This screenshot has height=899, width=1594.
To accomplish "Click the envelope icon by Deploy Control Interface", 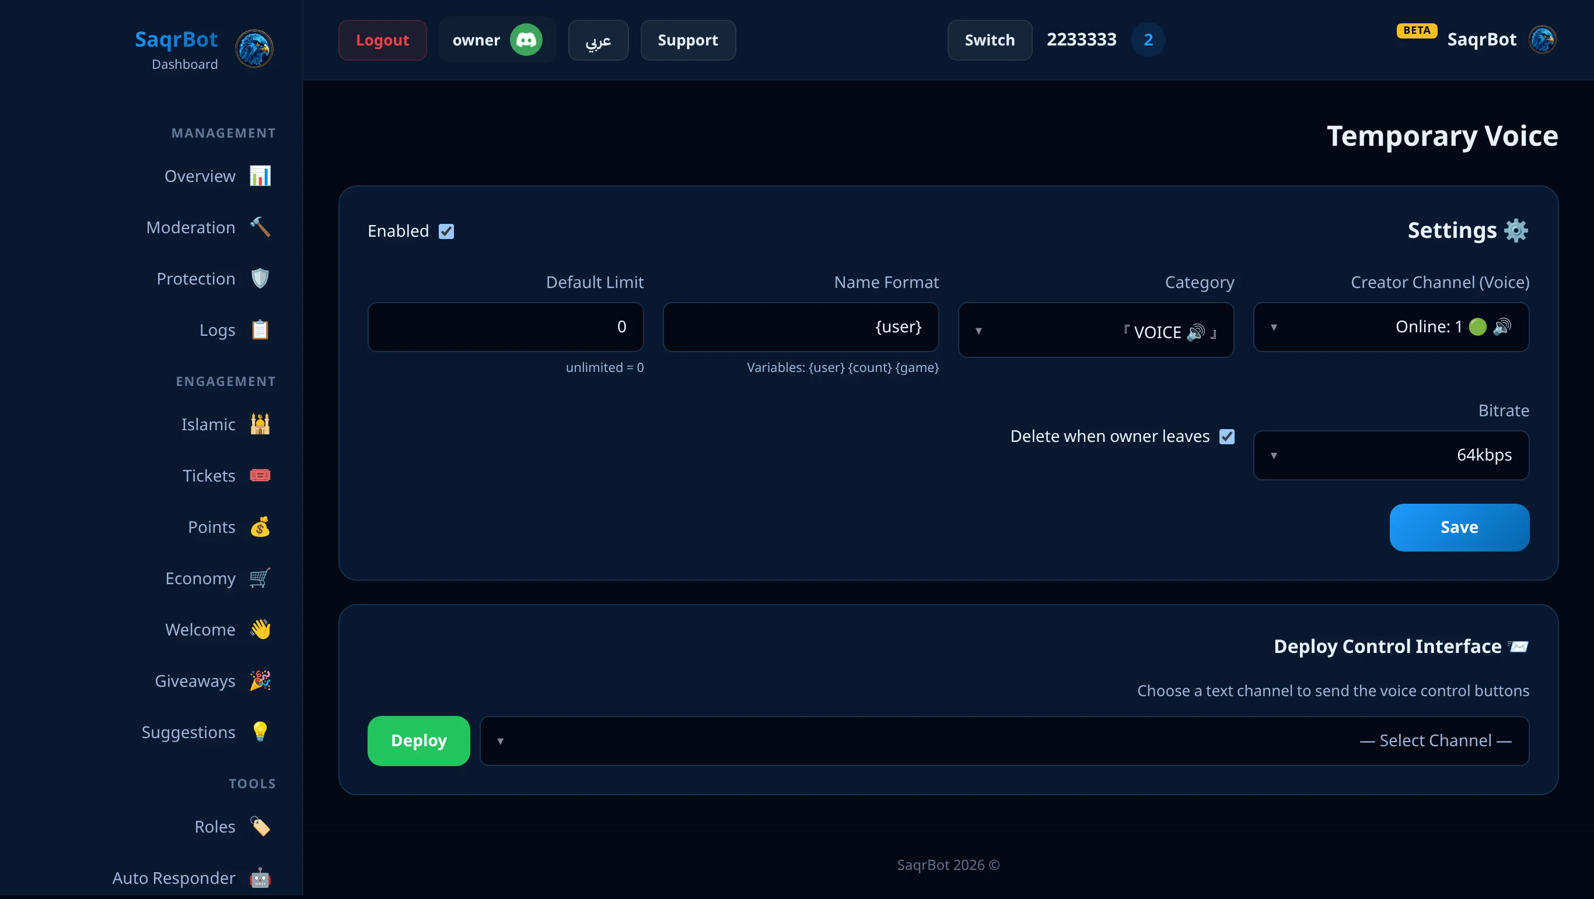I will [x=1519, y=646].
